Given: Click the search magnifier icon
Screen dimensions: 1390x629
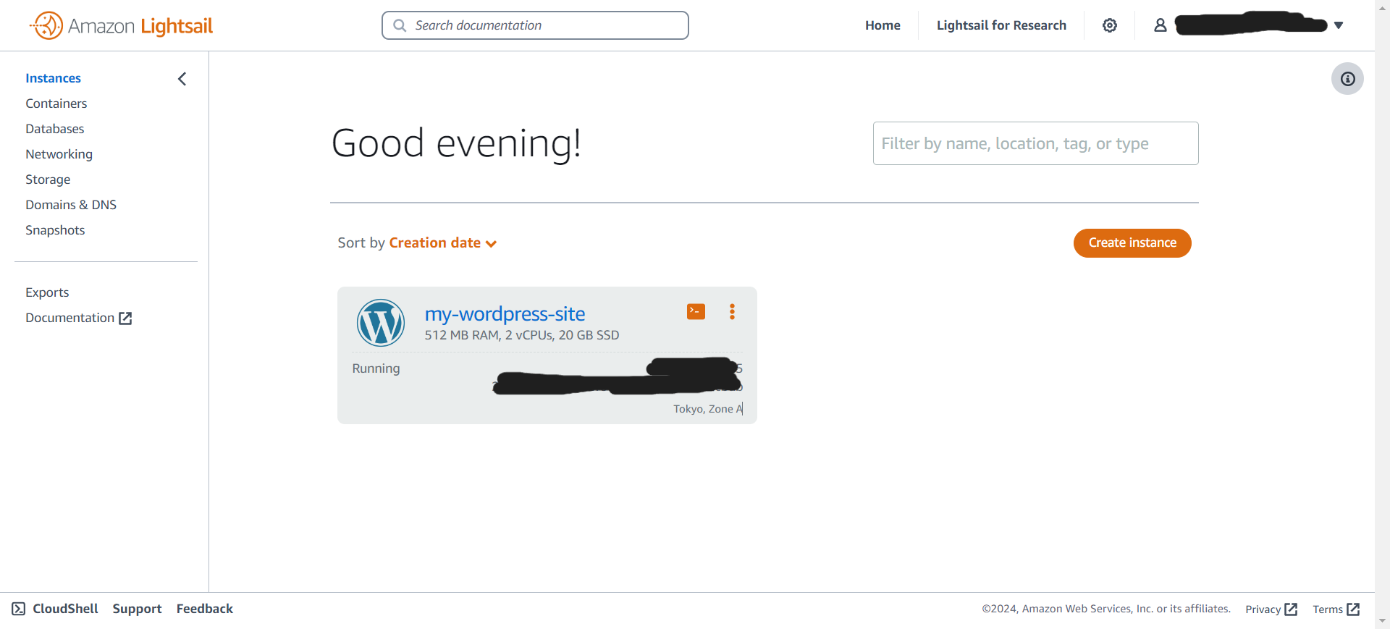Looking at the screenshot, I should pos(400,25).
